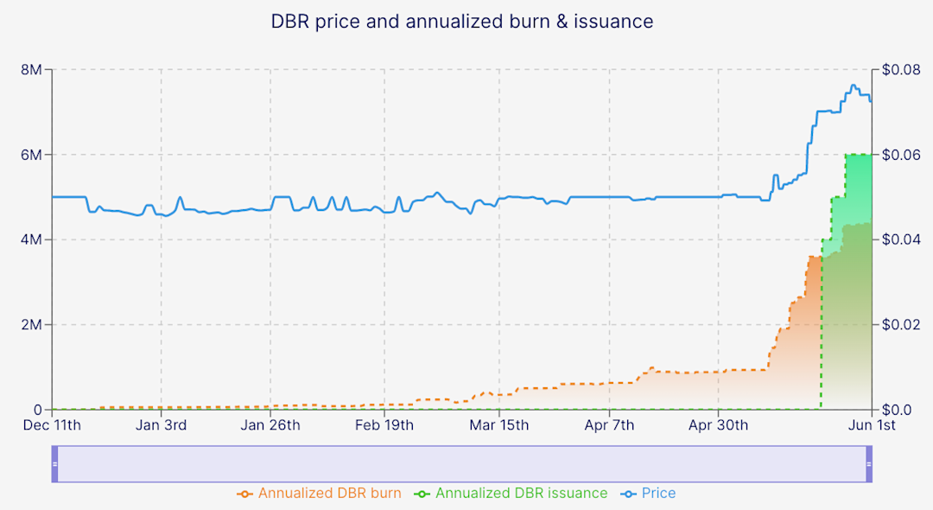This screenshot has height=510, width=933.
Task: Click the orange circle marker in the burn legend
Action: click(245, 493)
